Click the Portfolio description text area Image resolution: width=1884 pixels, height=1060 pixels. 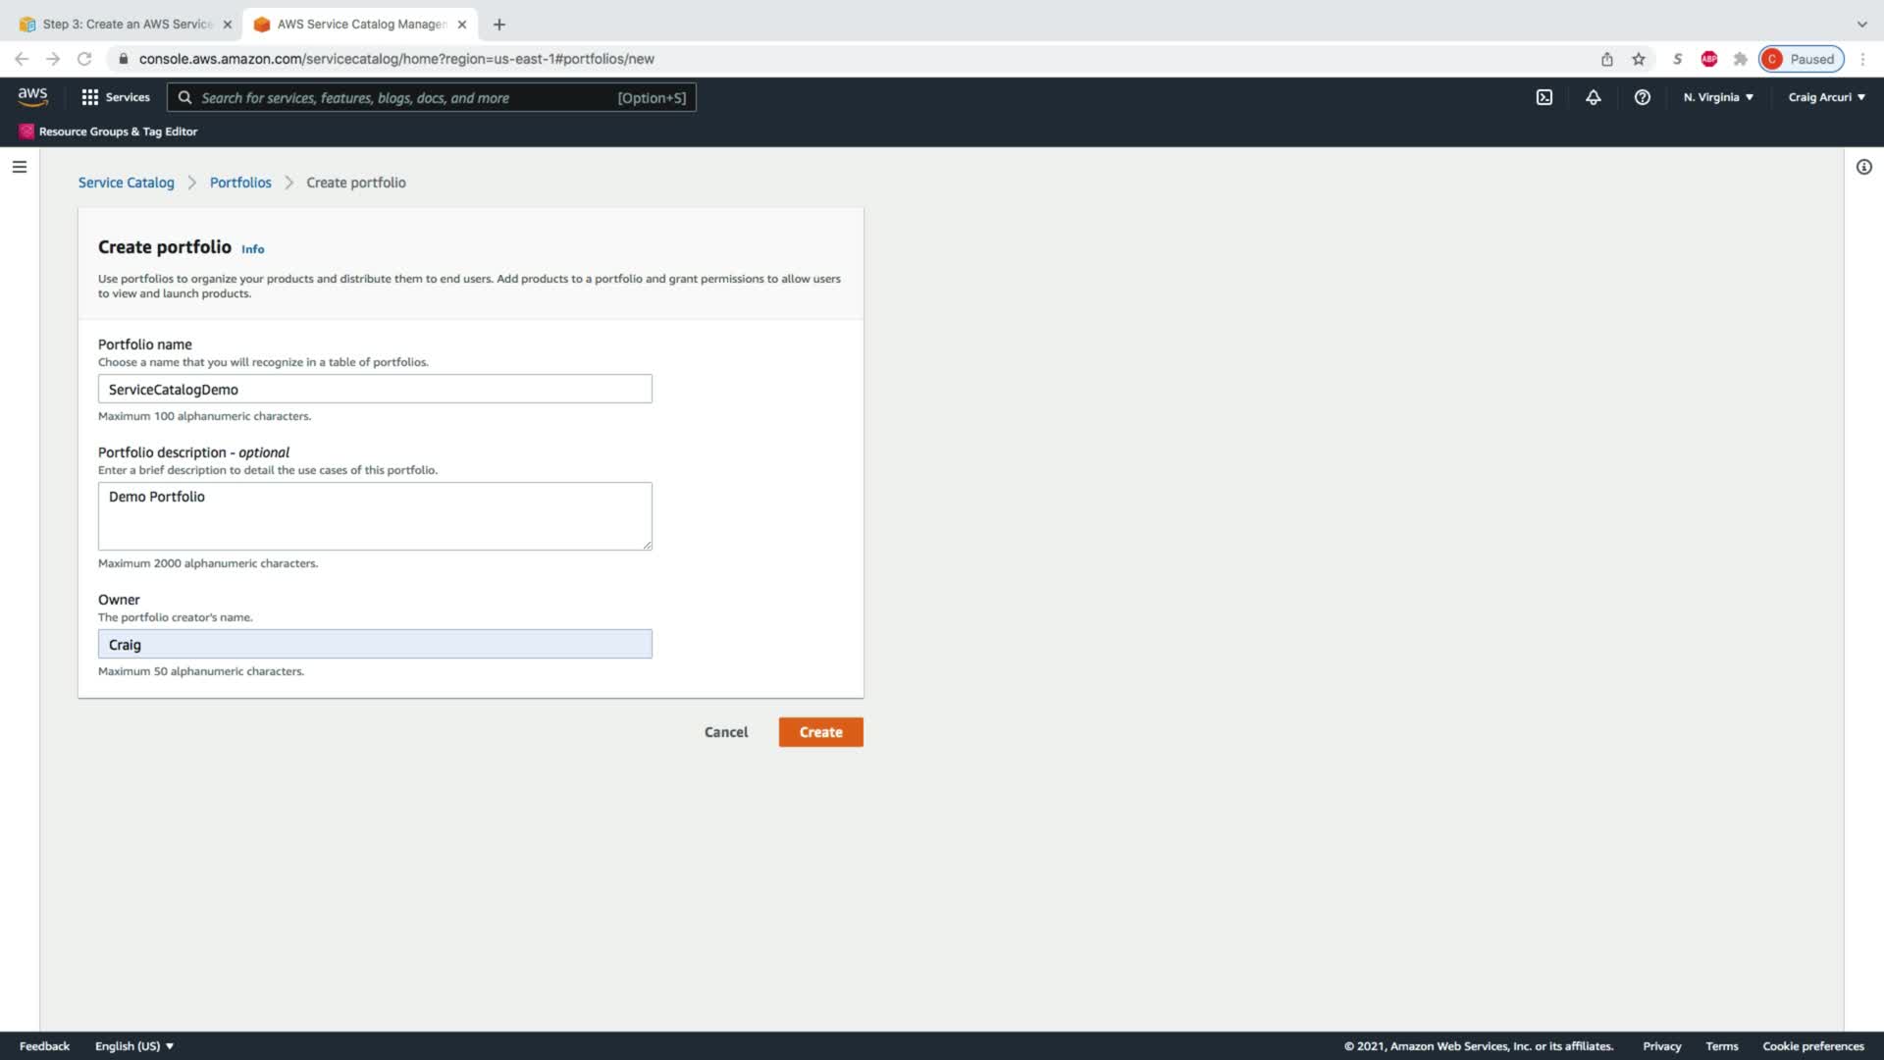point(375,515)
